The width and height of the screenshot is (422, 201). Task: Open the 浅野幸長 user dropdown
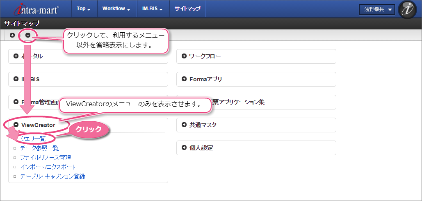(x=377, y=9)
